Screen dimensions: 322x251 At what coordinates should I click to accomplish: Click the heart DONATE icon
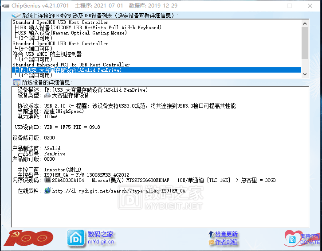292,239
